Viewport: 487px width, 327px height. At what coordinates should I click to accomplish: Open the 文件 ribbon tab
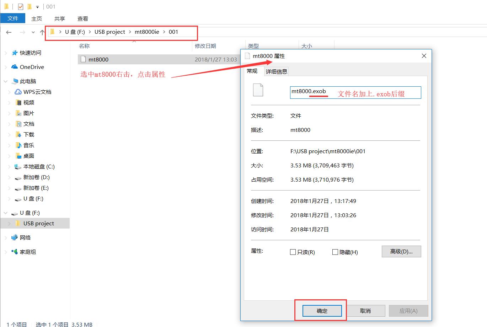click(13, 18)
